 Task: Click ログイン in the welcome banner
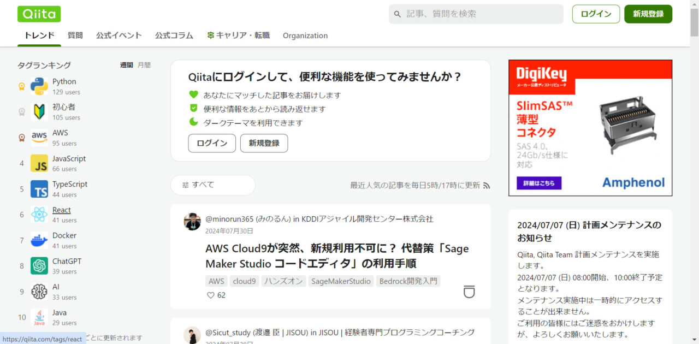[x=211, y=143]
